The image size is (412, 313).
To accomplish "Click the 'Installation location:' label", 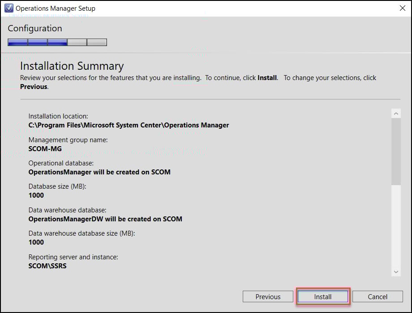I will (x=58, y=116).
